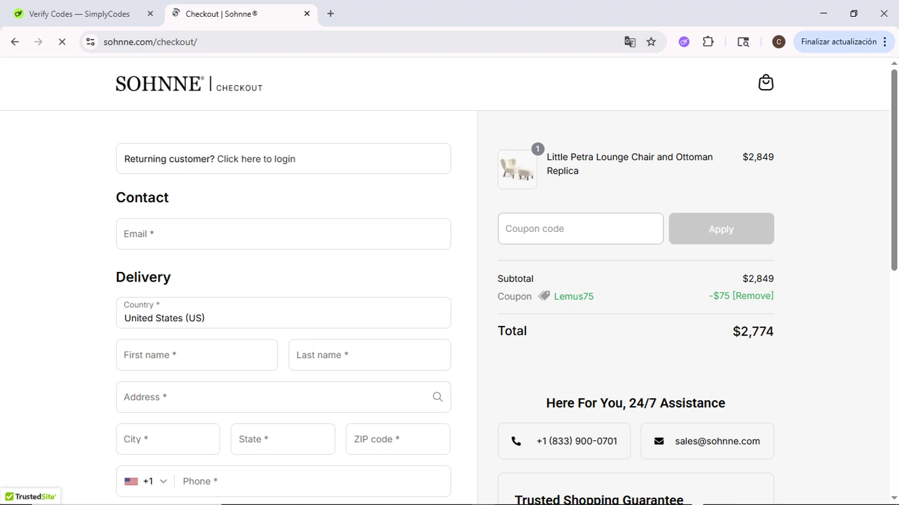
Task: Click here to login link
Action: 256,159
